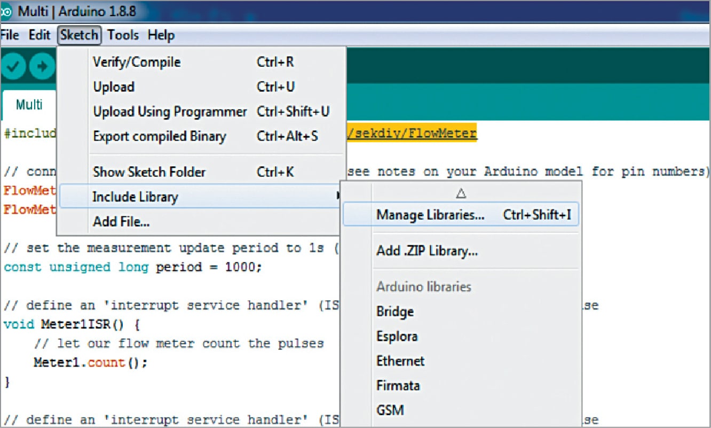
Task: Click the Arduino logo in title bar
Action: pos(7,10)
